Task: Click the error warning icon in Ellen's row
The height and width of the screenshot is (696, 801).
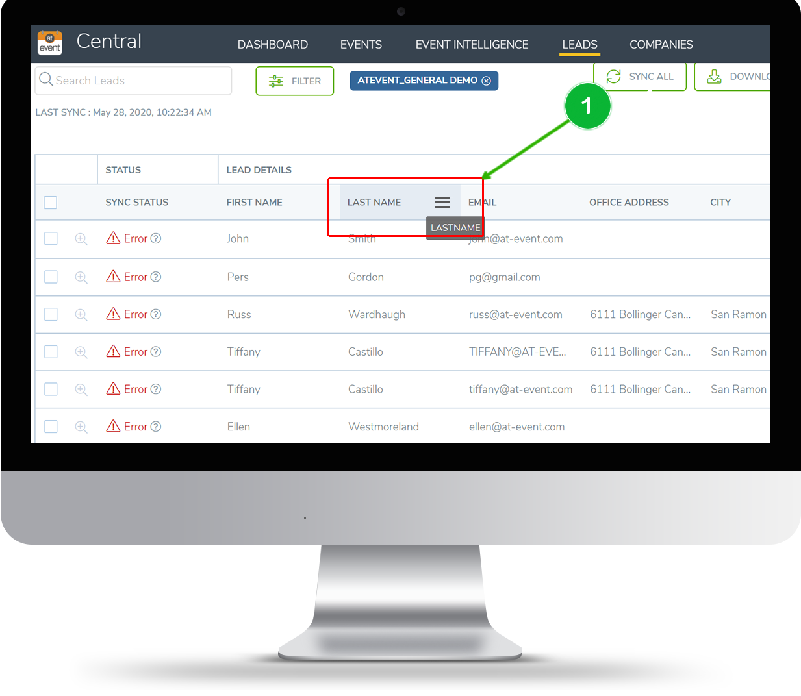Action: [x=113, y=425]
